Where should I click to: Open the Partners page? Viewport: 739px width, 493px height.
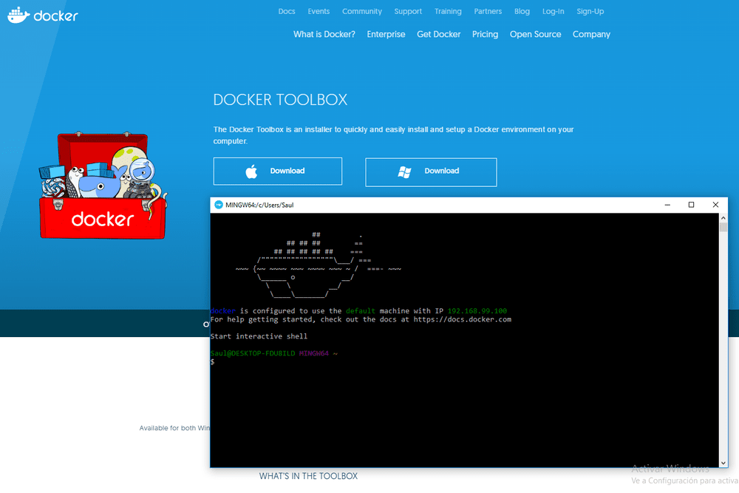click(488, 11)
